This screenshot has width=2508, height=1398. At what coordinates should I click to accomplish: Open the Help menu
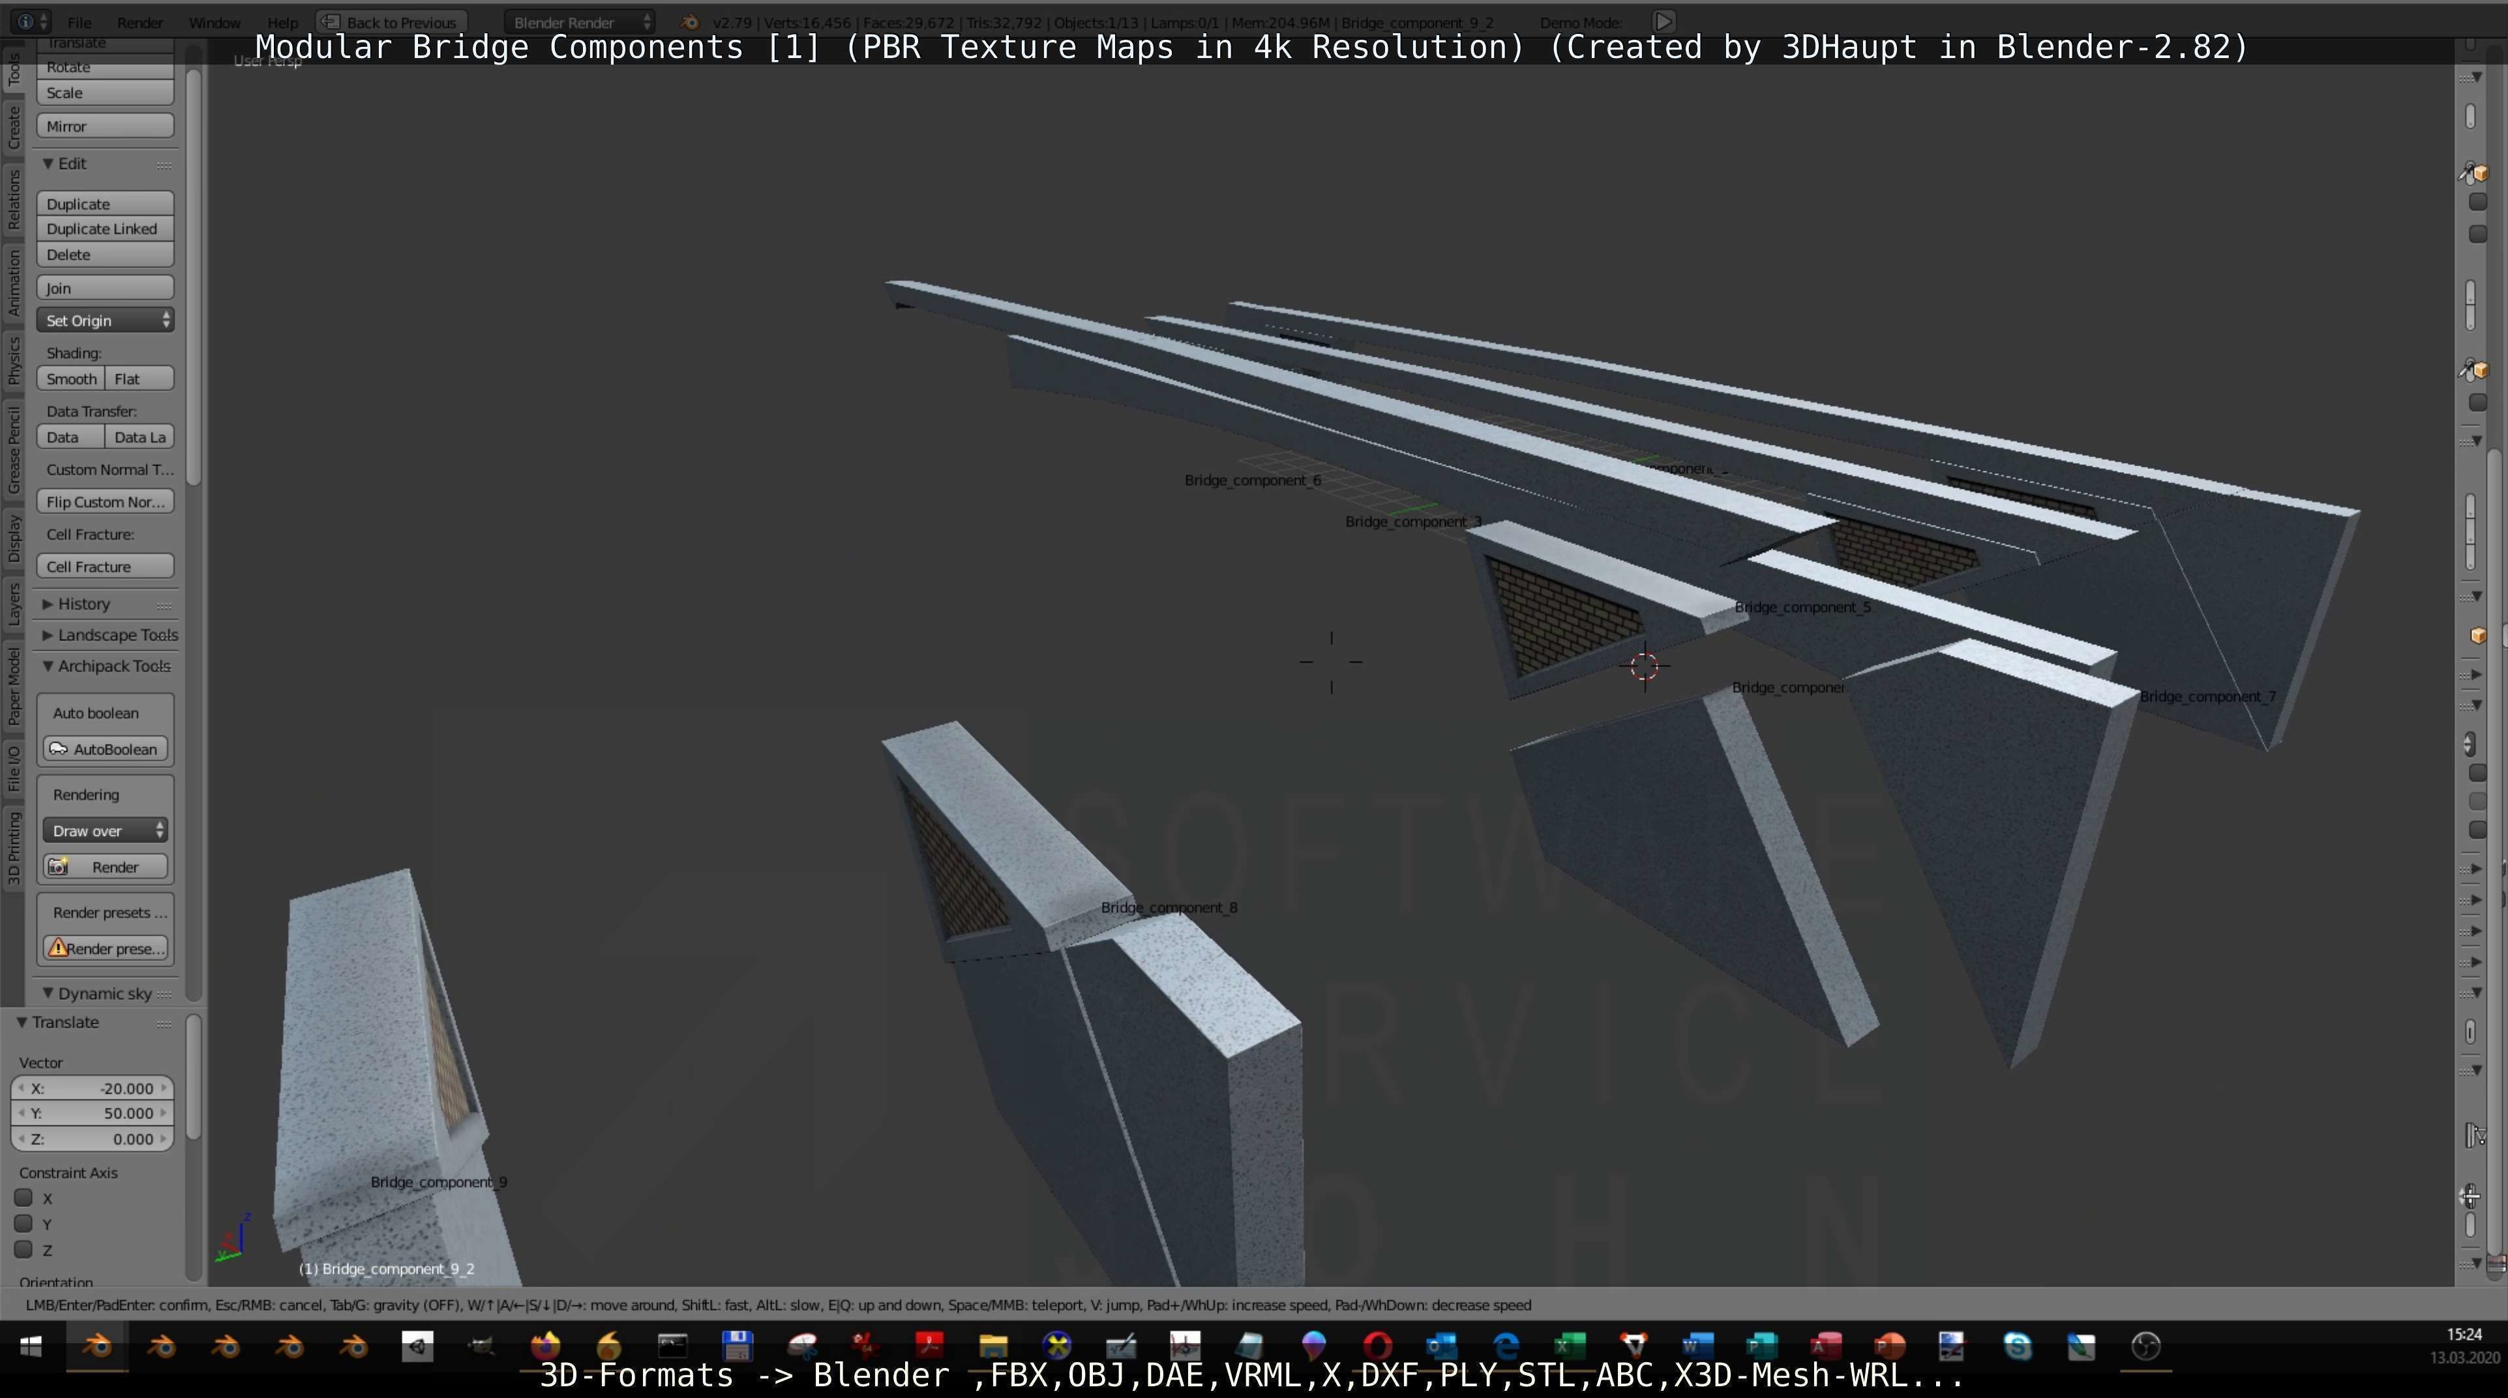pos(282,22)
